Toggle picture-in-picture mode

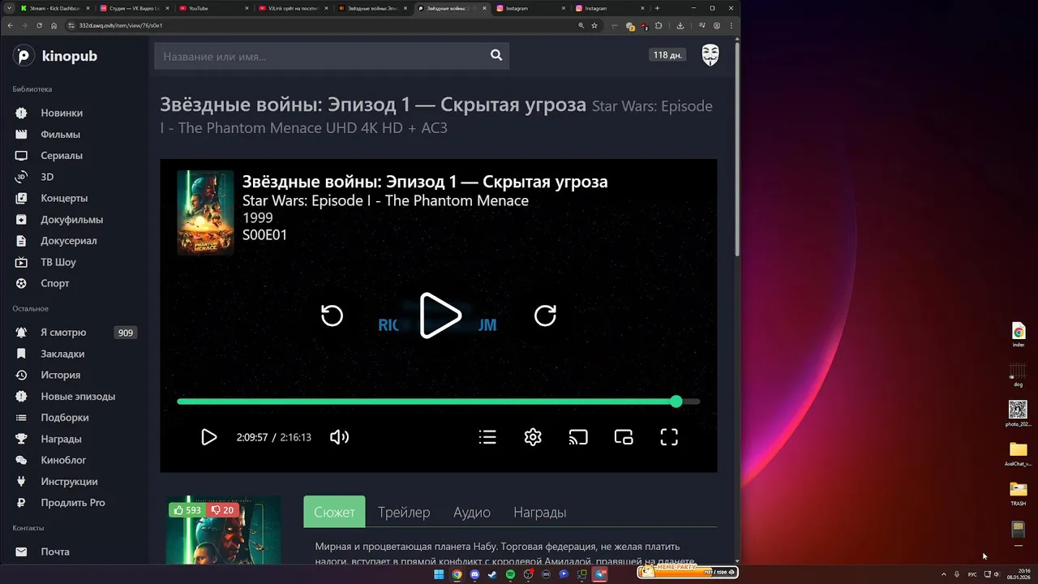point(624,437)
